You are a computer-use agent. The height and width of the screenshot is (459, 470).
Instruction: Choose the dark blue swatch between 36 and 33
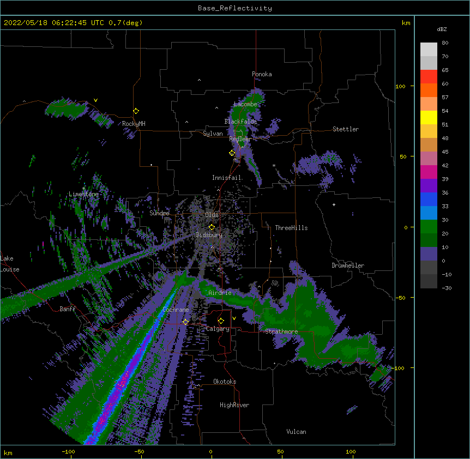tap(429, 199)
